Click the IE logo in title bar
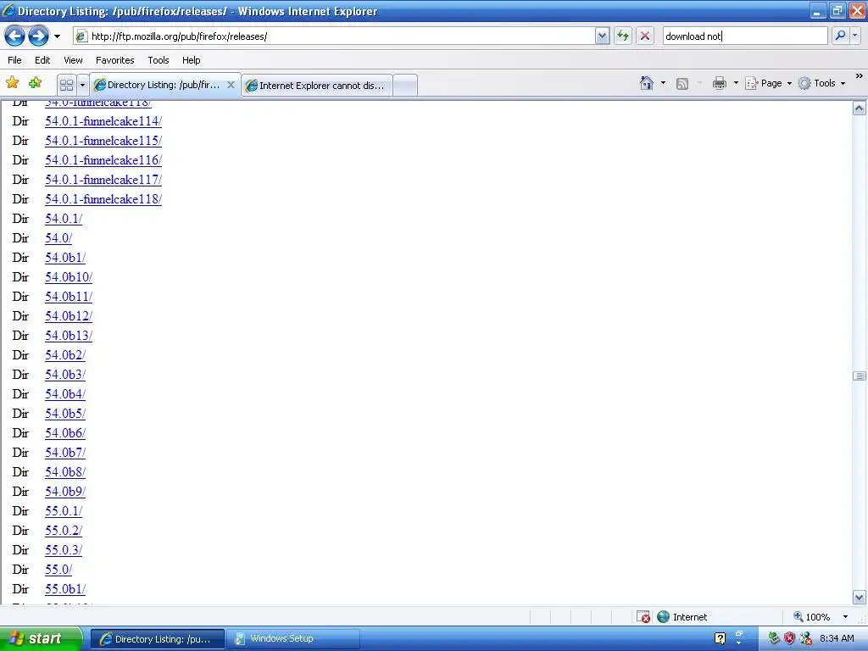This screenshot has width=868, height=651. click(8, 10)
